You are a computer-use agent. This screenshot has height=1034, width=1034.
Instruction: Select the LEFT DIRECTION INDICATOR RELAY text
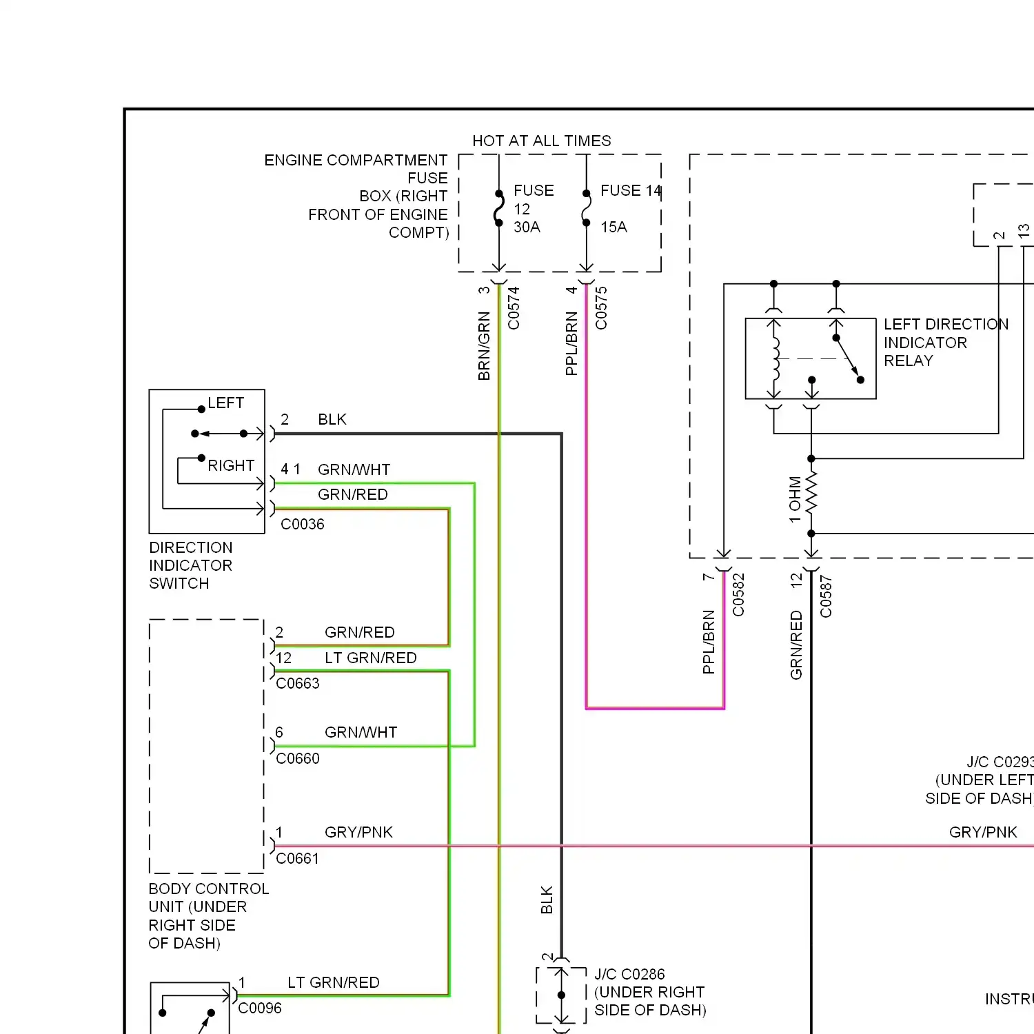pyautogui.click(x=946, y=343)
